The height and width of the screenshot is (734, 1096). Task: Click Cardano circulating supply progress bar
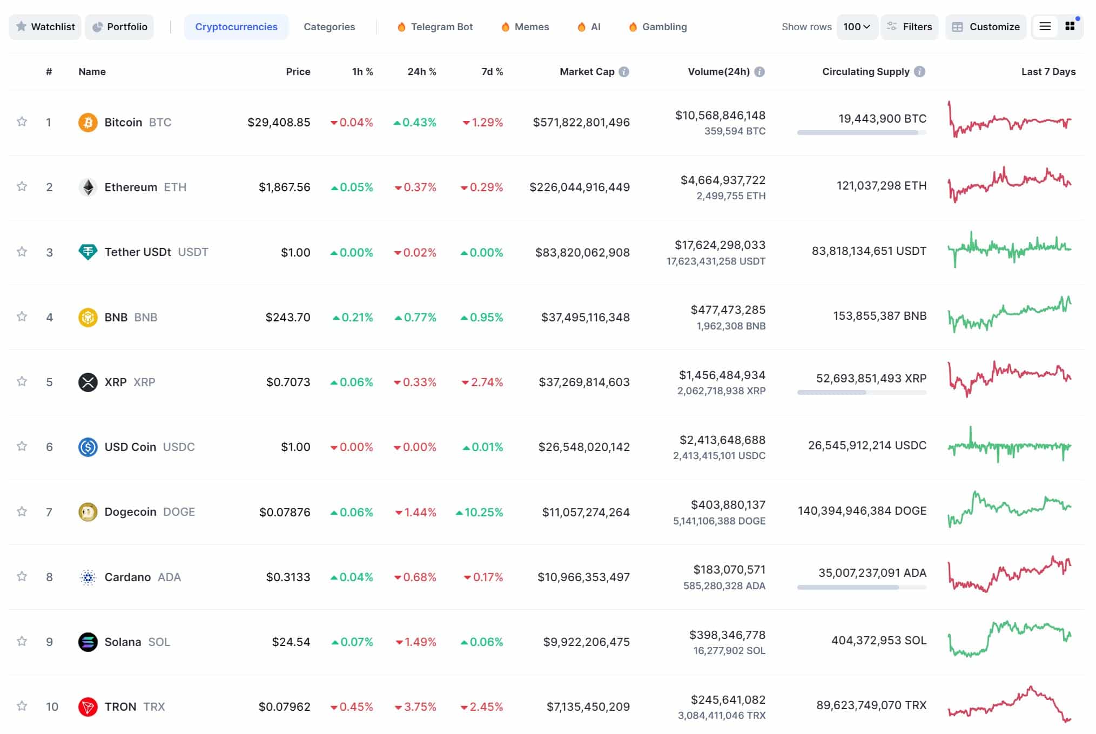862,588
